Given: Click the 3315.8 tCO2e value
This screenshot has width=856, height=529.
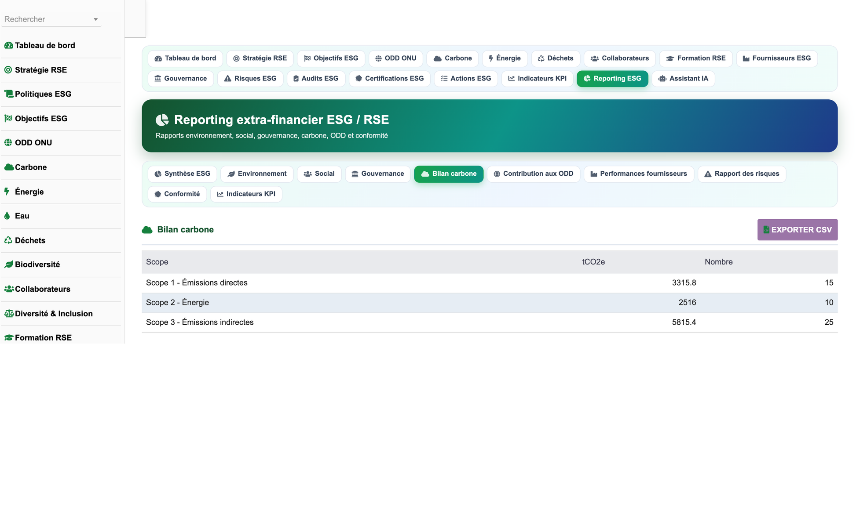Looking at the screenshot, I should pos(684,283).
